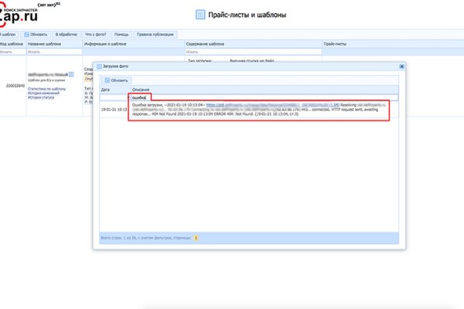Close the Загрузка фото dialog
Viewport: 464px width, 309px height.
click(401, 66)
